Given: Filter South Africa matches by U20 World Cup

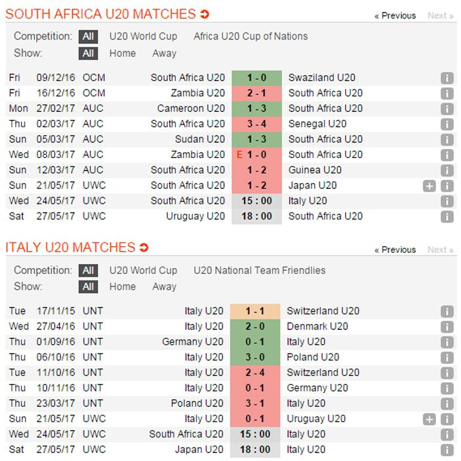Looking at the screenshot, I should coord(143,36).
